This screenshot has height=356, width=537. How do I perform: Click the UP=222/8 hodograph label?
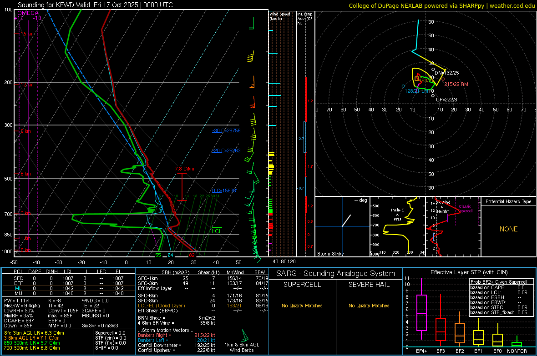(446, 100)
